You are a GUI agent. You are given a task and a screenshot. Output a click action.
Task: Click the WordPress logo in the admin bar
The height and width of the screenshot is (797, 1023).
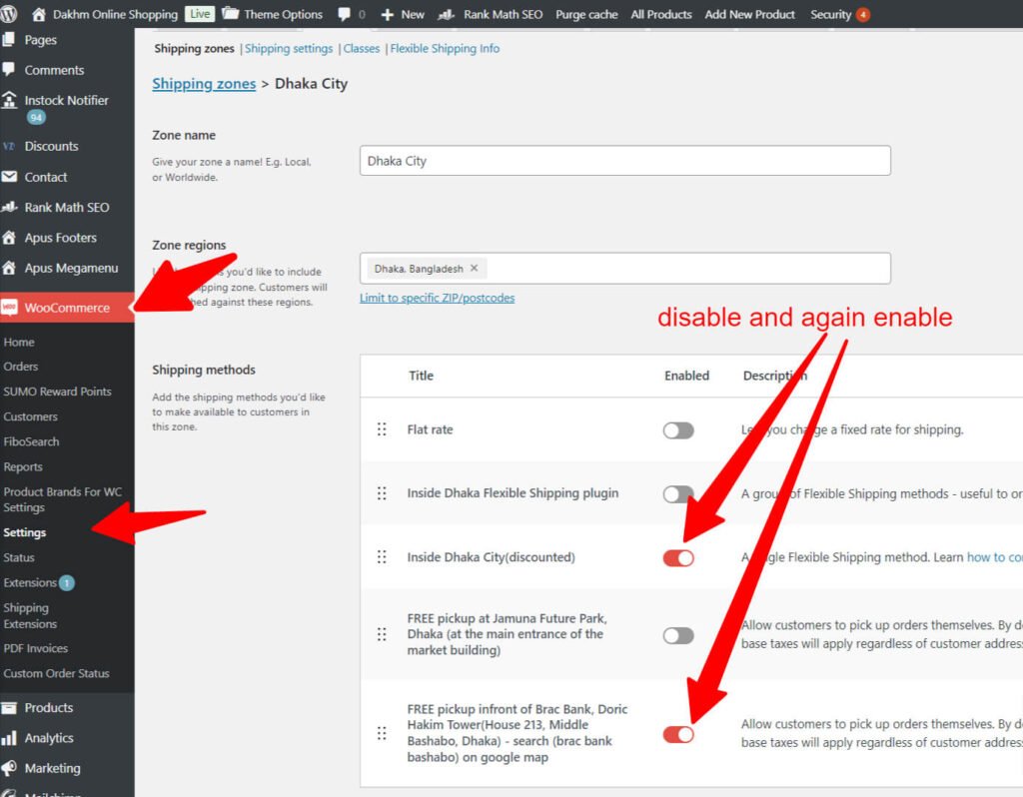[10, 14]
